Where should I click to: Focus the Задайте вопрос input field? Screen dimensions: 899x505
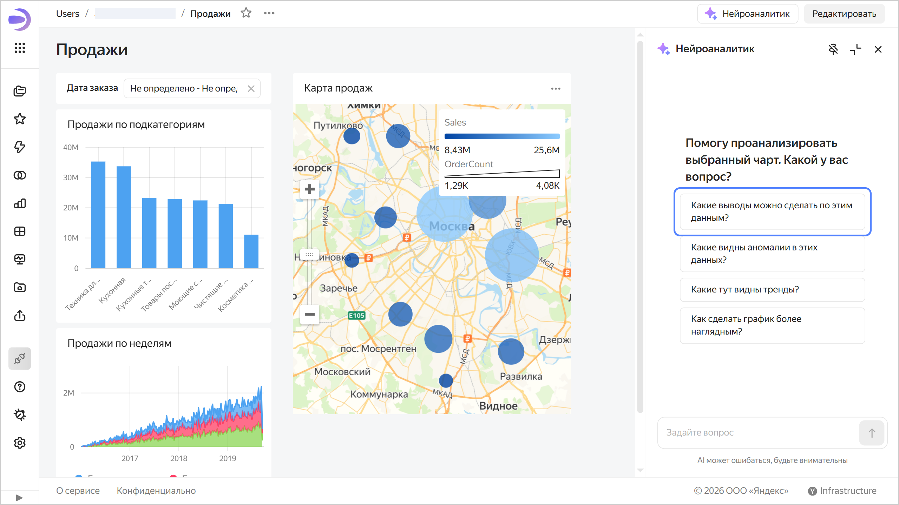tap(759, 433)
